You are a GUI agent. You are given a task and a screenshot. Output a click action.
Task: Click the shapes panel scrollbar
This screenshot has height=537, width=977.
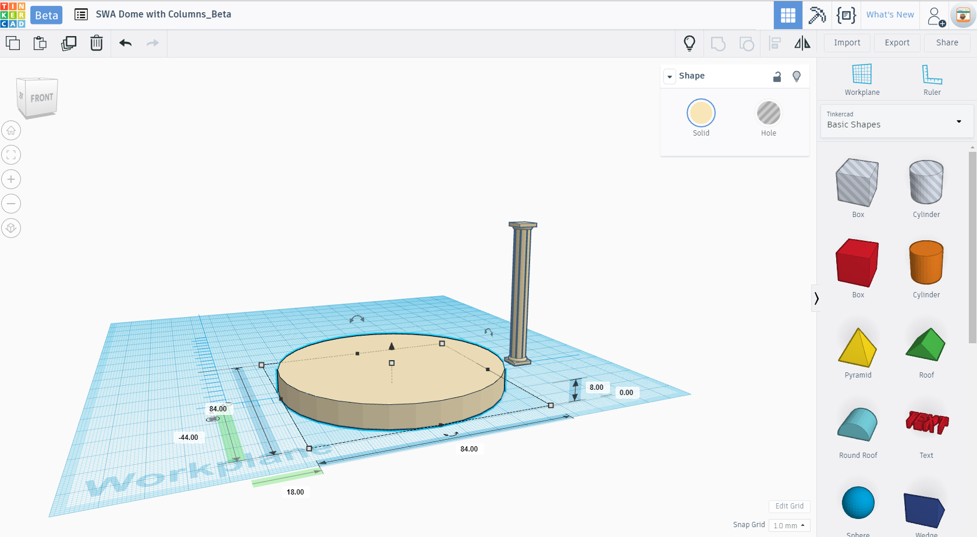click(972, 247)
